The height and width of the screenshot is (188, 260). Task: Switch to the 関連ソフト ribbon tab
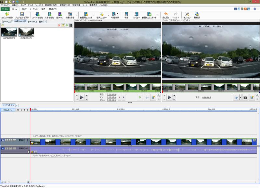pos(53,9)
